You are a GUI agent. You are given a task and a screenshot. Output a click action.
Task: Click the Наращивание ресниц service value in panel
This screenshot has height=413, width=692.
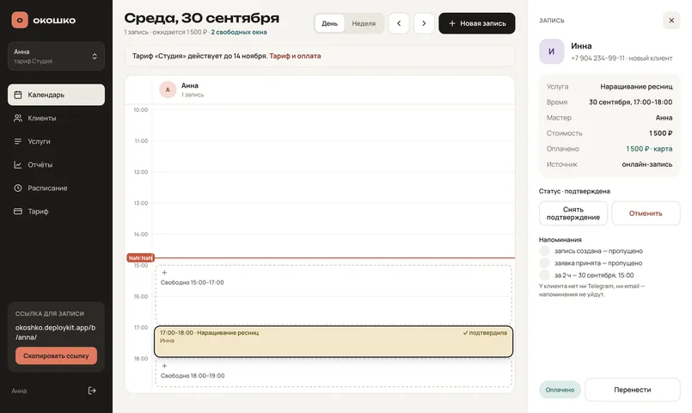(636, 87)
